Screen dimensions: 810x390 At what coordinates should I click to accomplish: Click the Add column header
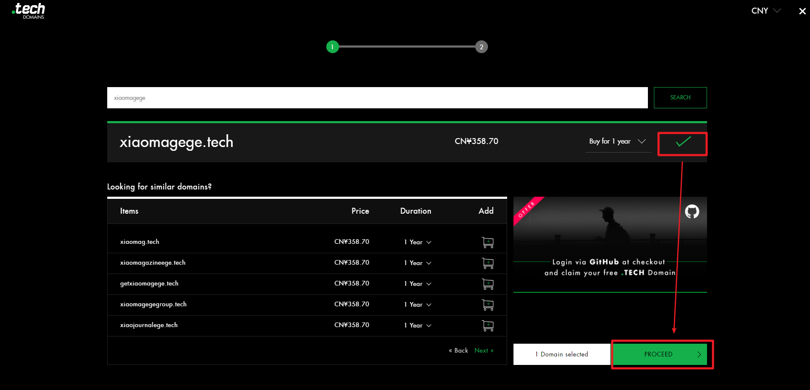point(486,211)
